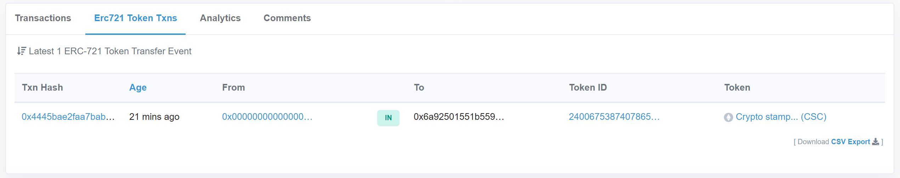Switch to the Analytics tab
The height and width of the screenshot is (178, 900).
220,18
